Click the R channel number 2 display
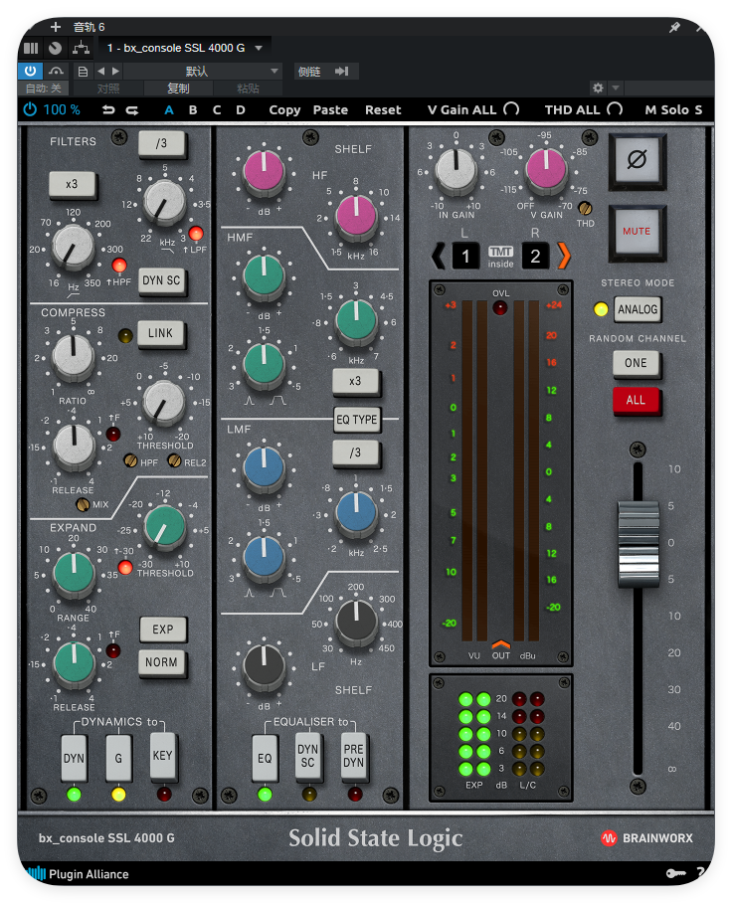The width and height of the screenshot is (732, 903). point(535,257)
